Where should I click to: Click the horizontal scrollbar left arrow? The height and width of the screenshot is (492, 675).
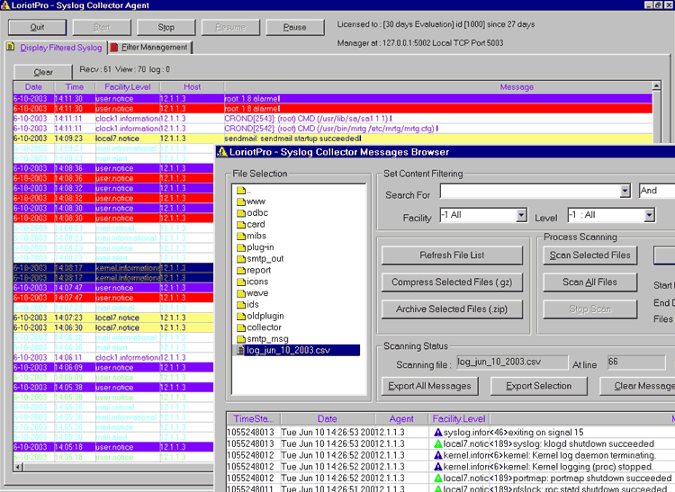click(18, 467)
